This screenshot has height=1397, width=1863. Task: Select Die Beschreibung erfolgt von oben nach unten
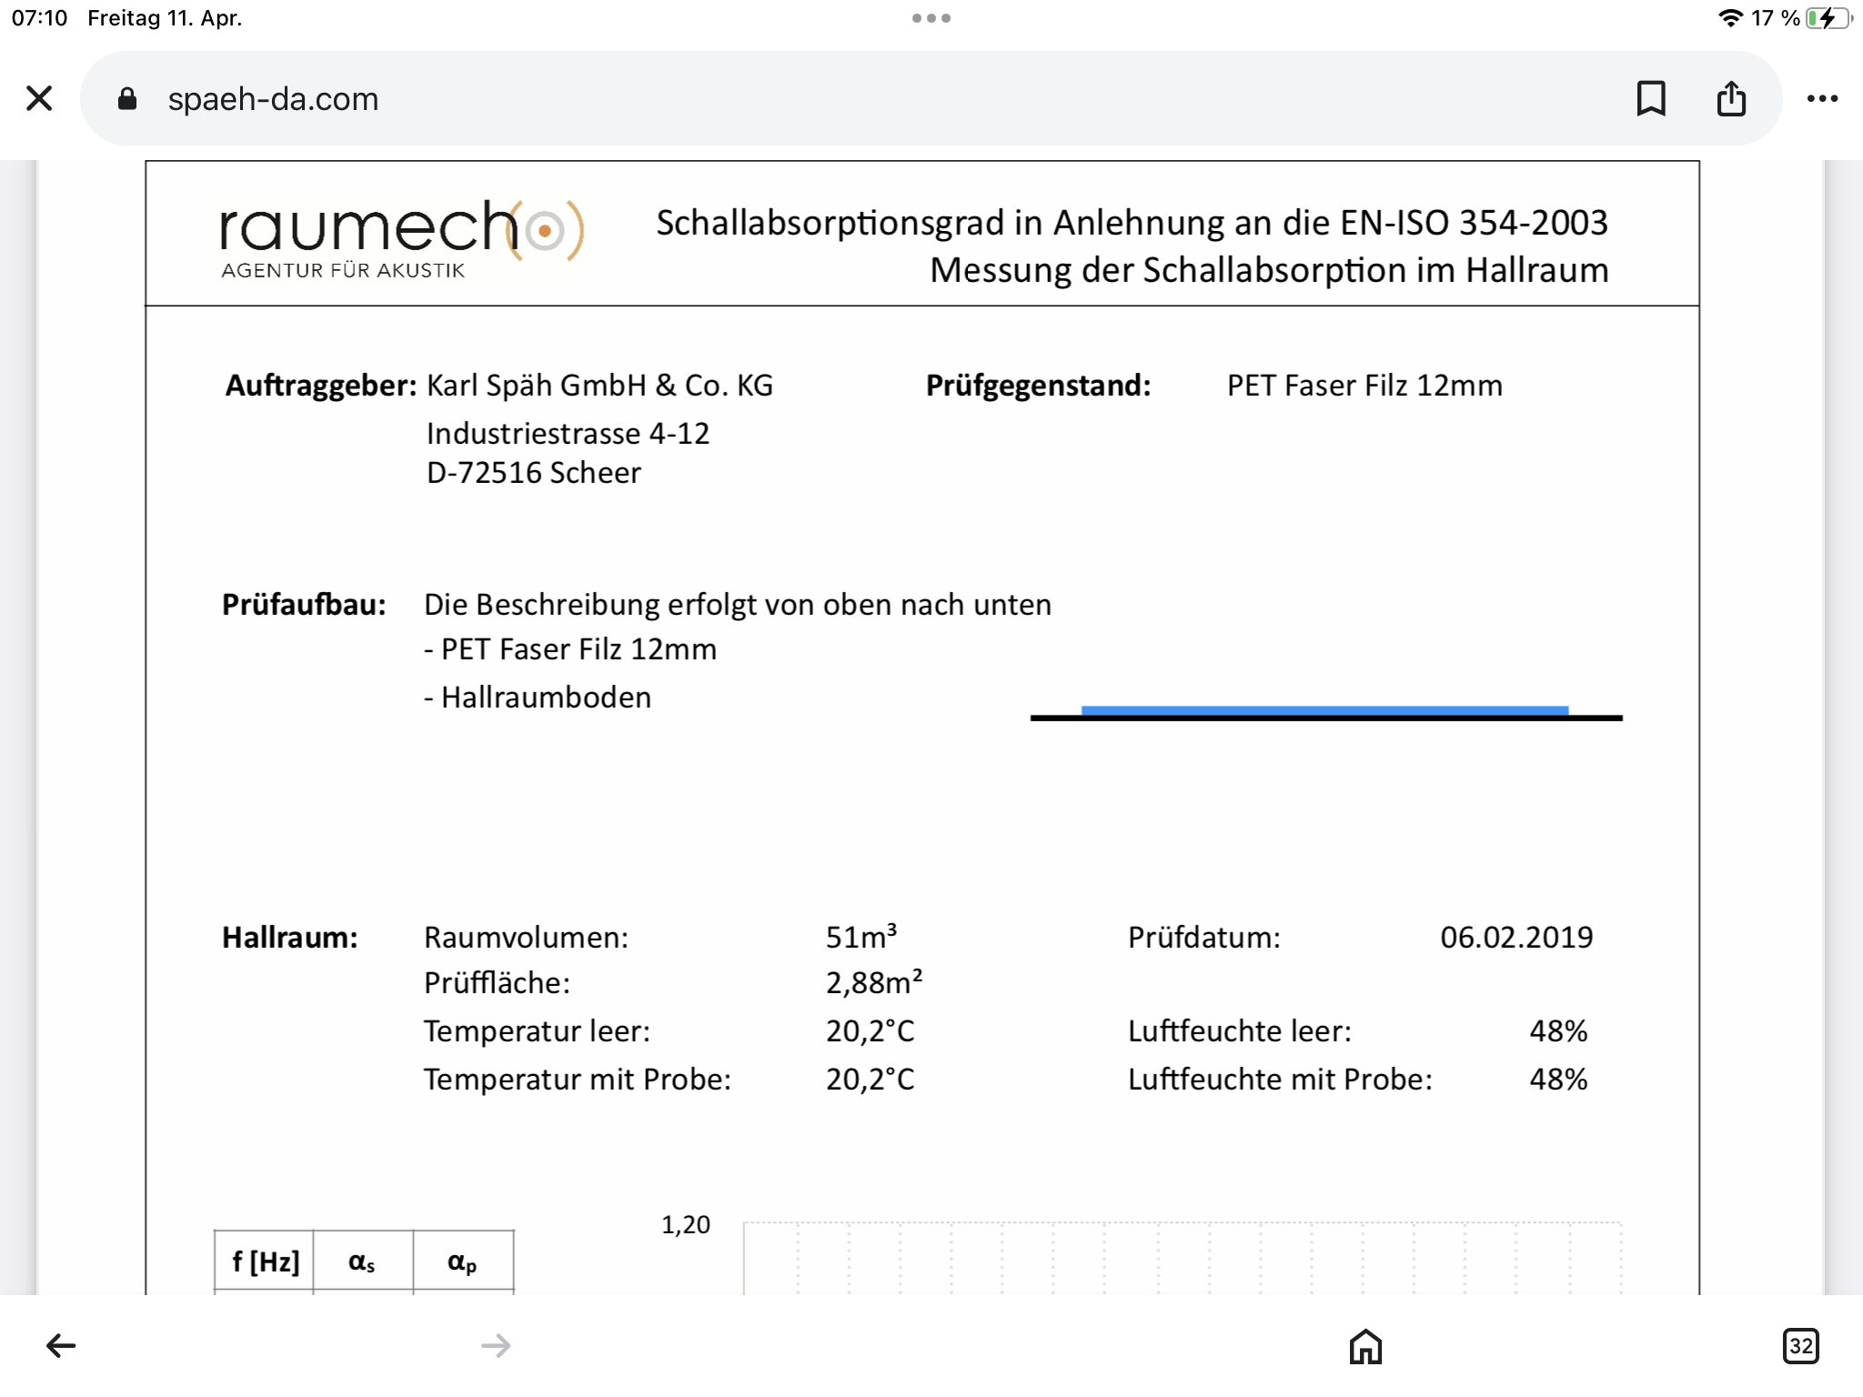738,605
